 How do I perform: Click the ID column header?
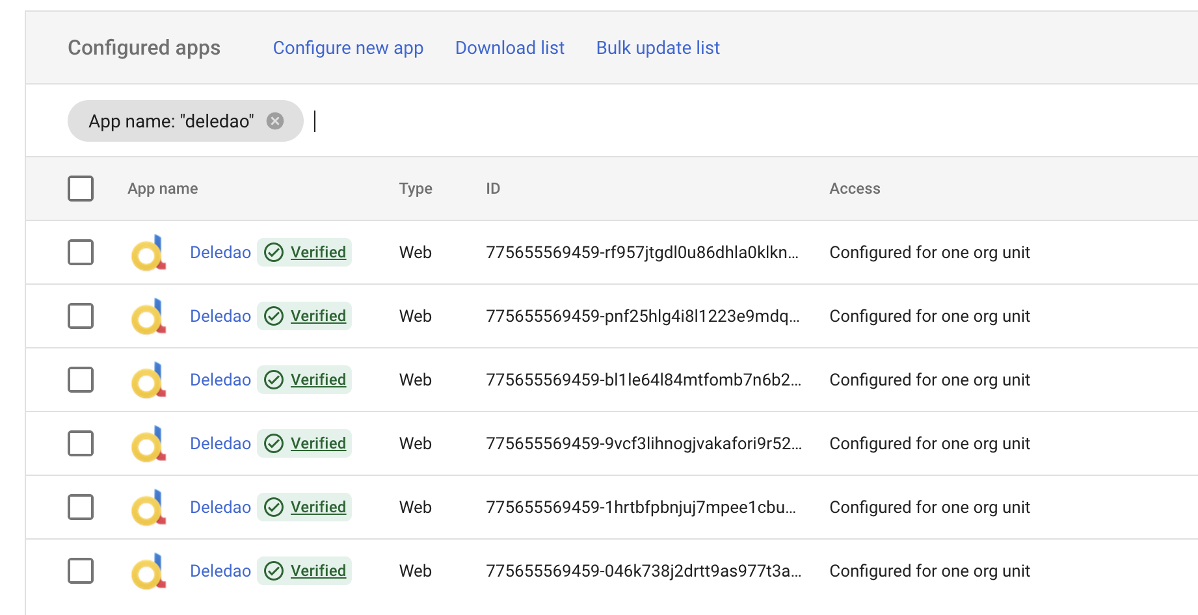(x=493, y=189)
